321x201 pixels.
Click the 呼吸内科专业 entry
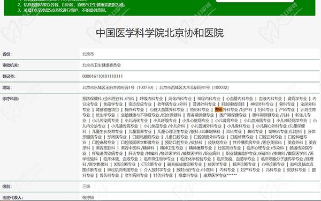click(151, 99)
